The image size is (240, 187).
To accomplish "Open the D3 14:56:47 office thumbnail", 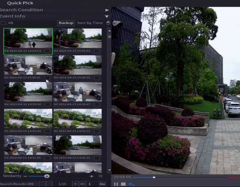I will [x=77, y=92].
